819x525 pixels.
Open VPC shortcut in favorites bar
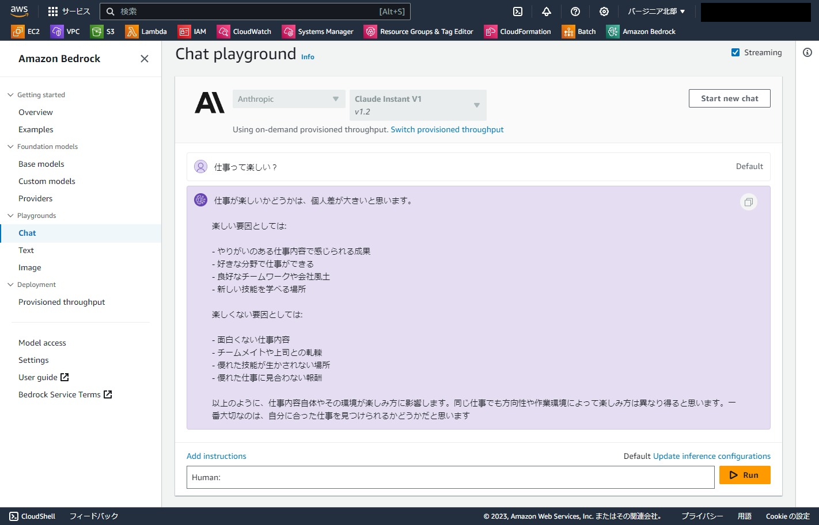pyautogui.click(x=65, y=32)
